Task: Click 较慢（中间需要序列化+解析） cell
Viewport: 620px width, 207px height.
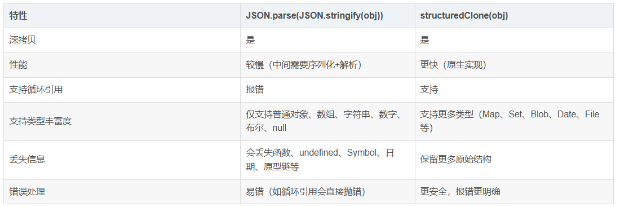Action: pyautogui.click(x=304, y=65)
